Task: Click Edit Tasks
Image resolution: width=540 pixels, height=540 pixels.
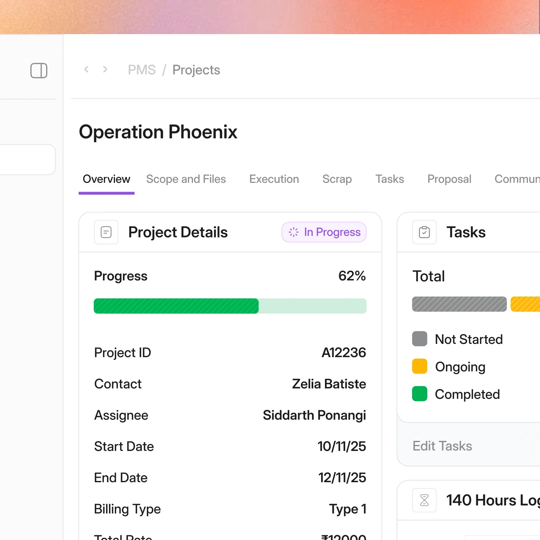Action: tap(442, 446)
